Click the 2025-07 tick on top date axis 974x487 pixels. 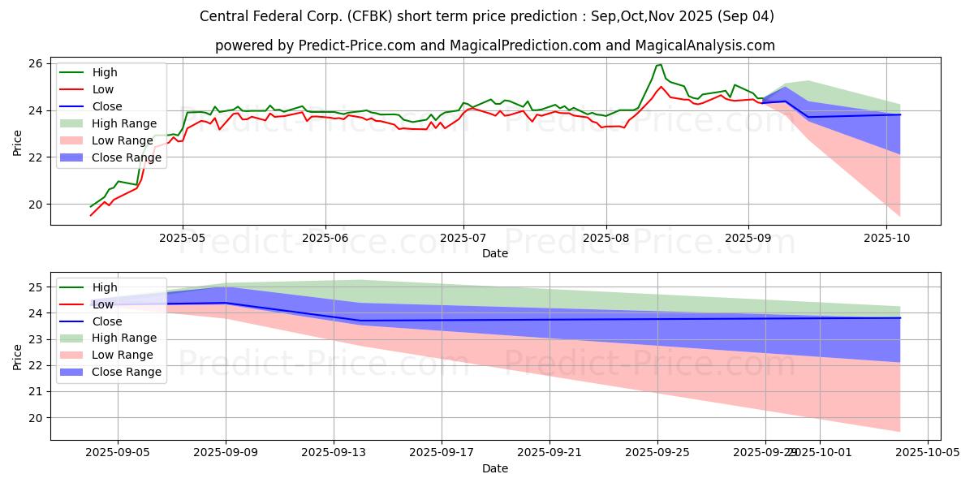coord(463,239)
